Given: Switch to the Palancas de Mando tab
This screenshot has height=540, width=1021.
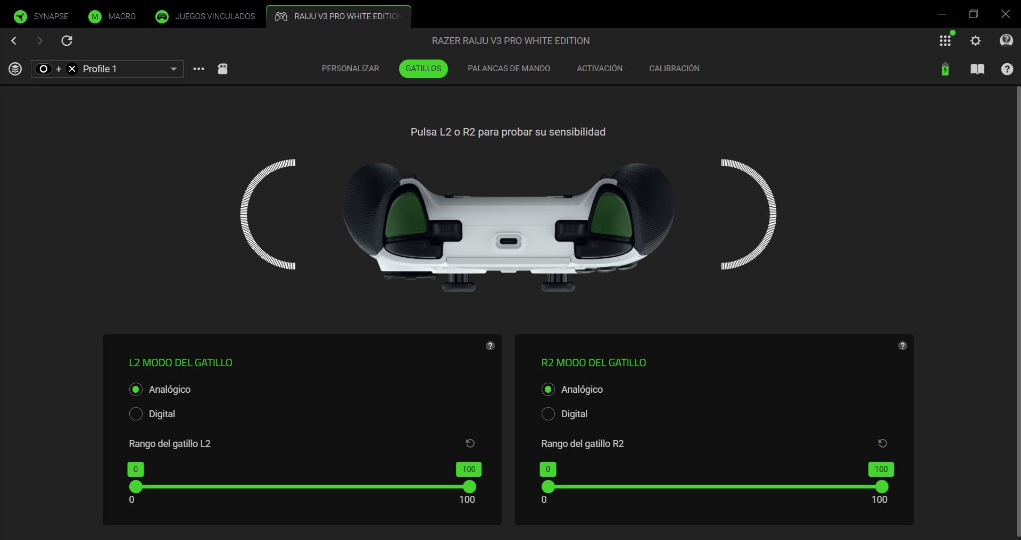Looking at the screenshot, I should [509, 69].
